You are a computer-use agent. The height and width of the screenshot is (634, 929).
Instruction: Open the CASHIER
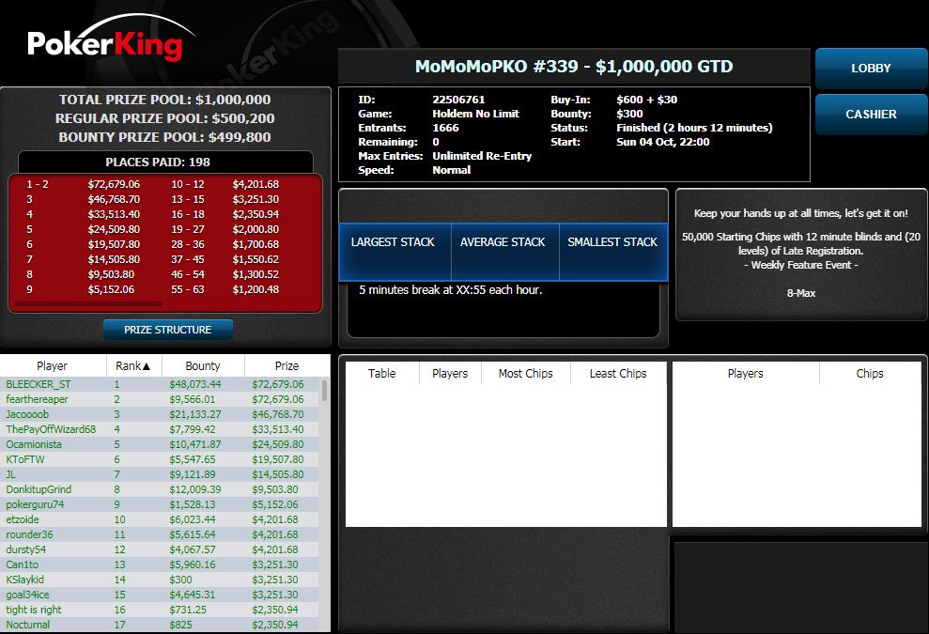pyautogui.click(x=871, y=115)
